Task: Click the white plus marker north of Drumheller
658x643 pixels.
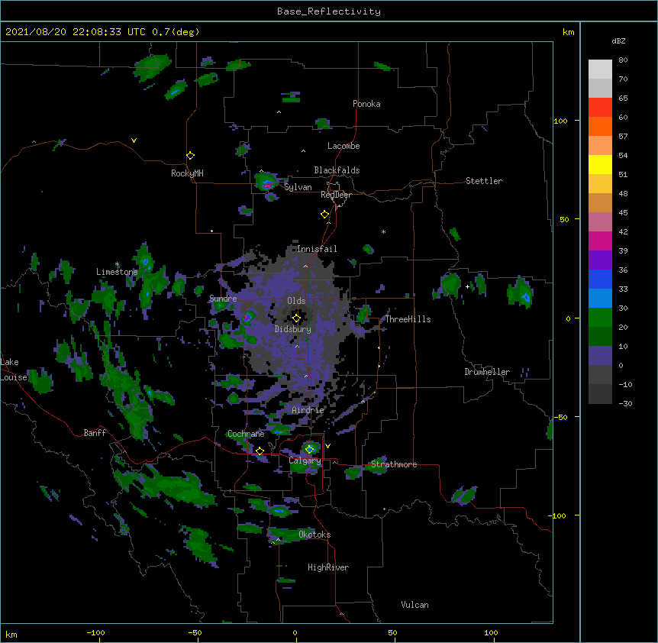Action: coord(467,286)
